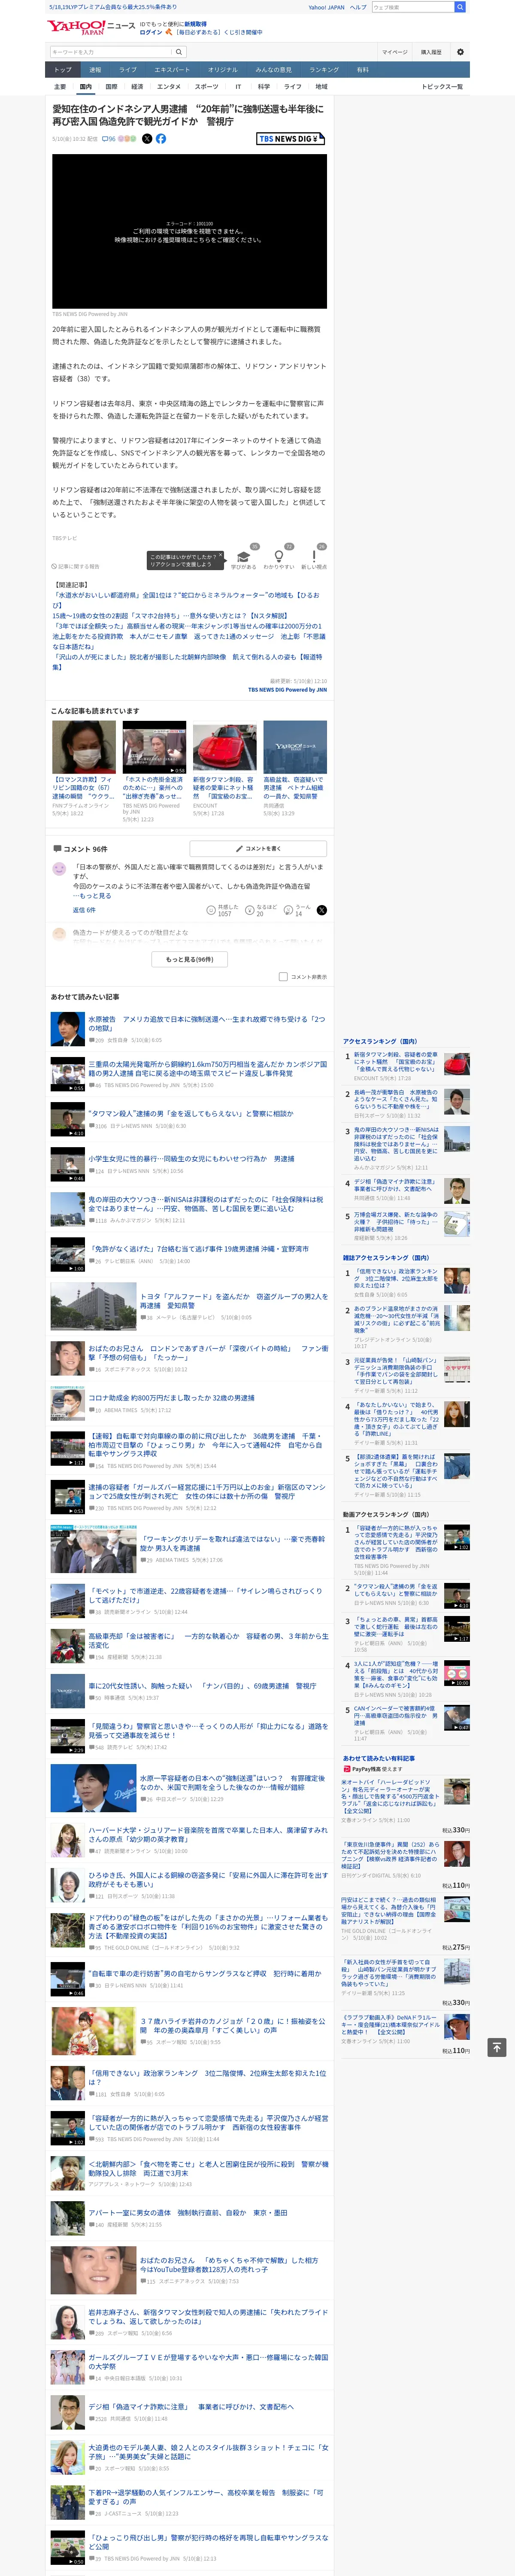Click TBS NEWS DIG Powered by JNN footer link
Screen dimensions: 515x2576
tap(287, 690)
